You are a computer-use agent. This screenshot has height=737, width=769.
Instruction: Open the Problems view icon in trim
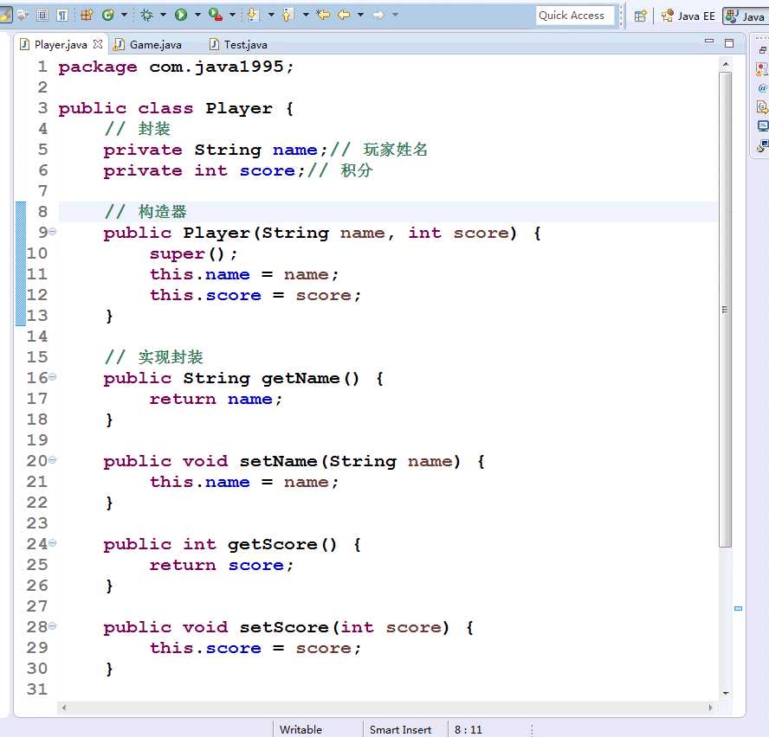pos(762,68)
